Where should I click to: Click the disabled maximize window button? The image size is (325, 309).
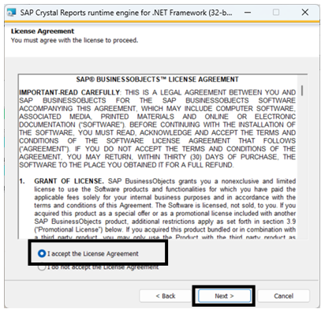click(x=276, y=13)
